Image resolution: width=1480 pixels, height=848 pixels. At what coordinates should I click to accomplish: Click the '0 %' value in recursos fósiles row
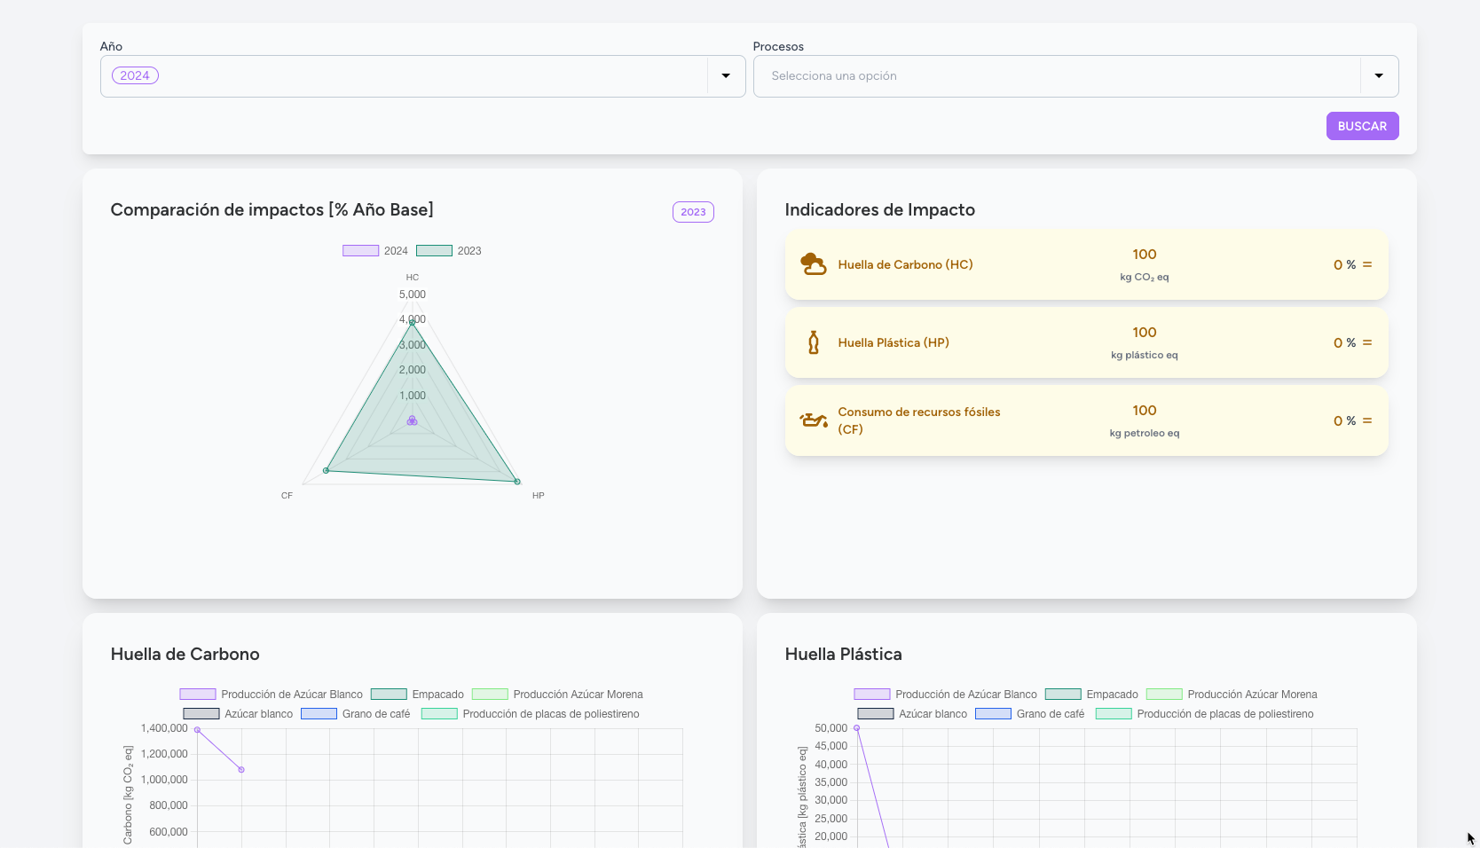(x=1344, y=420)
